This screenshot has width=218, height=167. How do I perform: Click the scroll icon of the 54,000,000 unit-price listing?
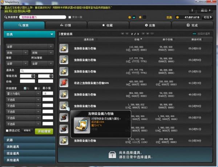click(x=64, y=94)
